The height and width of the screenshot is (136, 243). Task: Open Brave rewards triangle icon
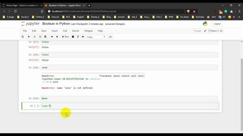(194, 11)
